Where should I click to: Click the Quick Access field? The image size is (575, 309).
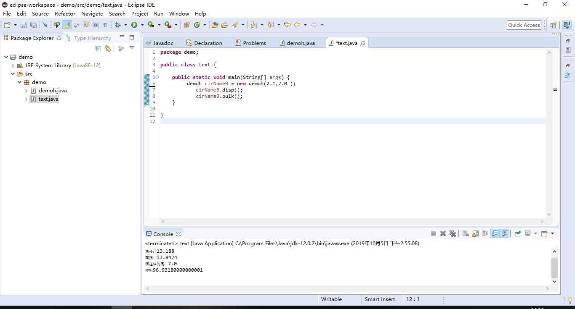pos(524,25)
